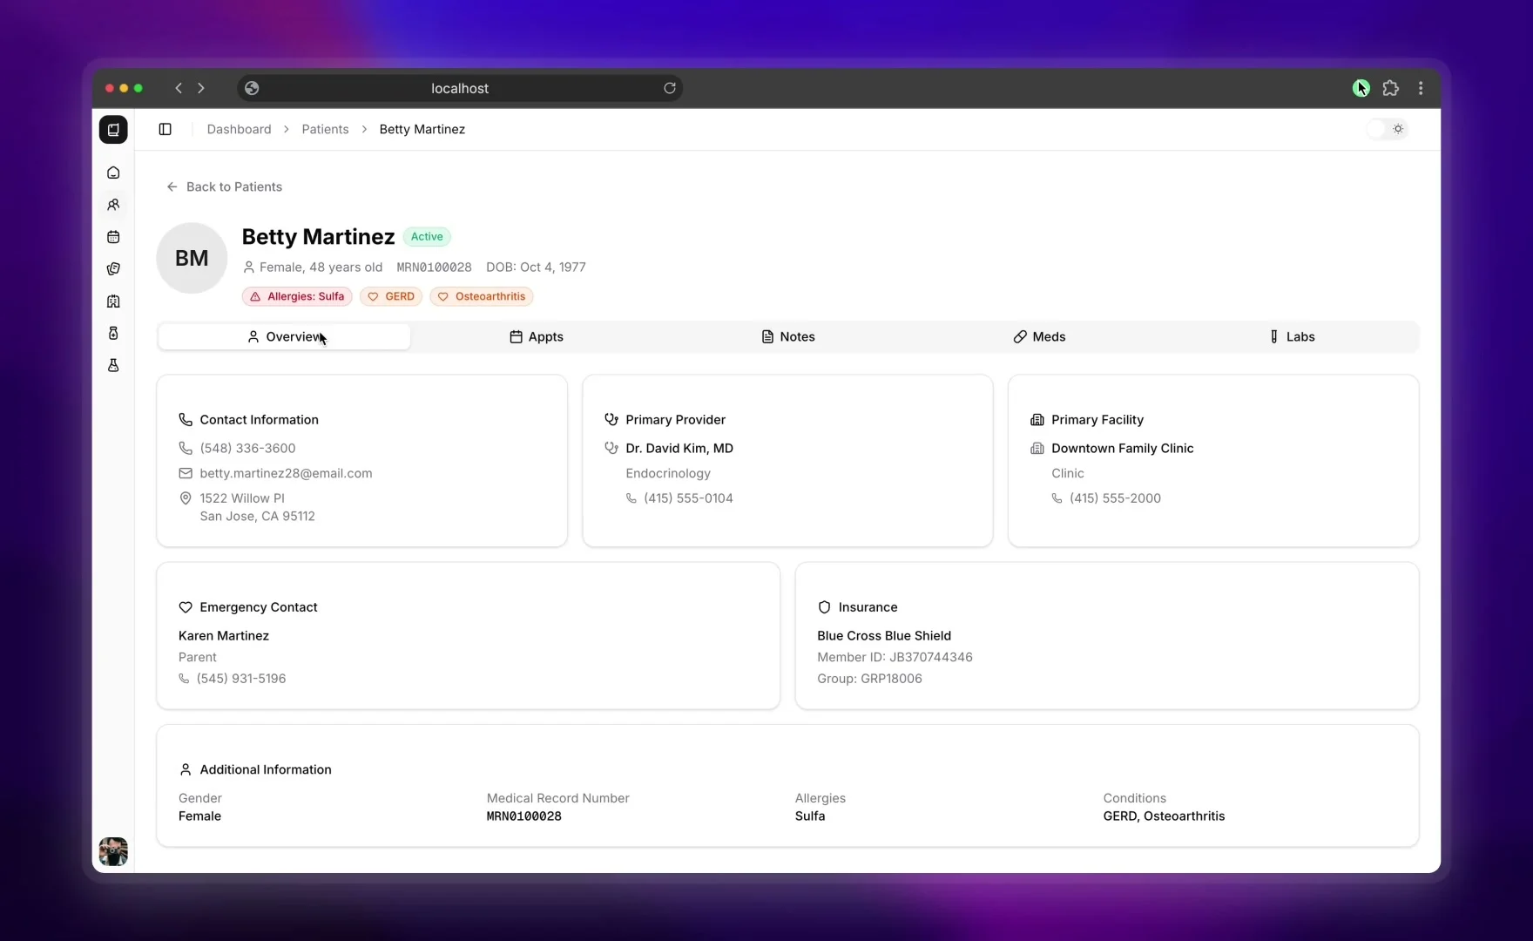Viewport: 1533px width, 941px height.
Task: Expand the Patients breadcrumb dropdown
Action: point(325,129)
